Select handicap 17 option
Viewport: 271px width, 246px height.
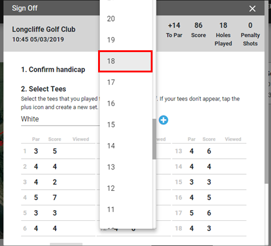(126, 82)
